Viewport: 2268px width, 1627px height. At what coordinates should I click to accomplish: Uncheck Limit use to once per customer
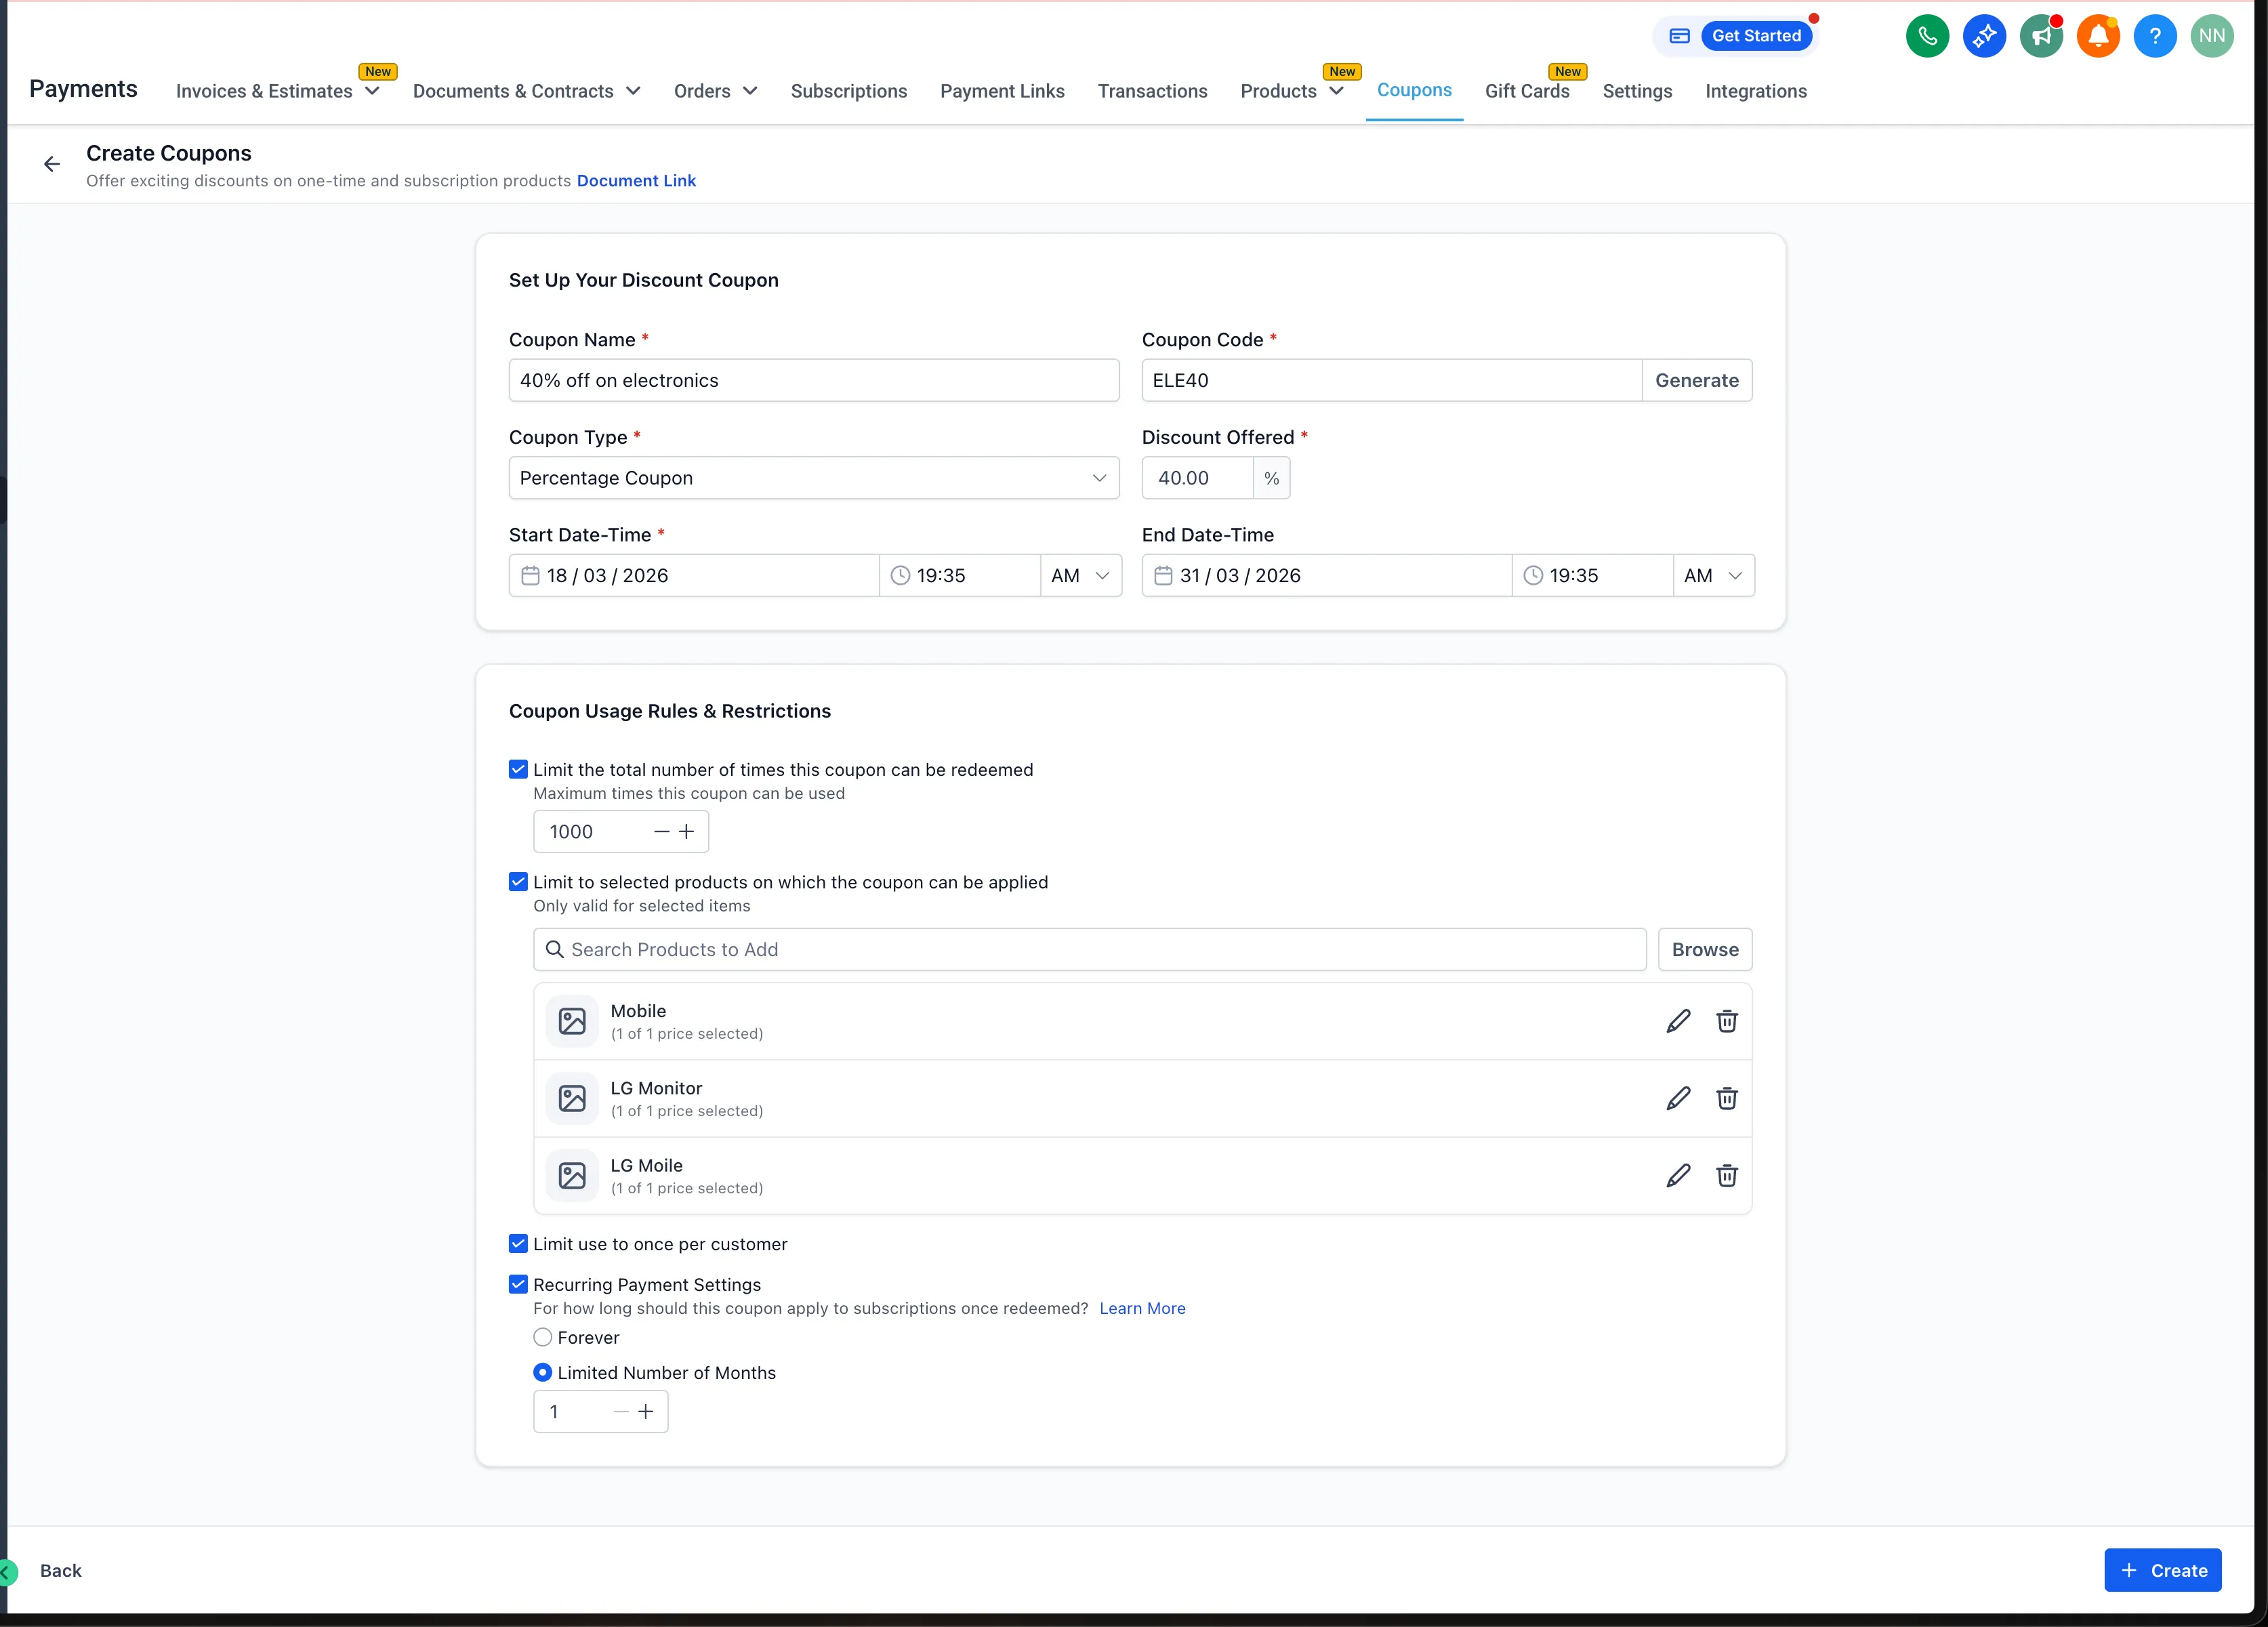pos(518,1243)
